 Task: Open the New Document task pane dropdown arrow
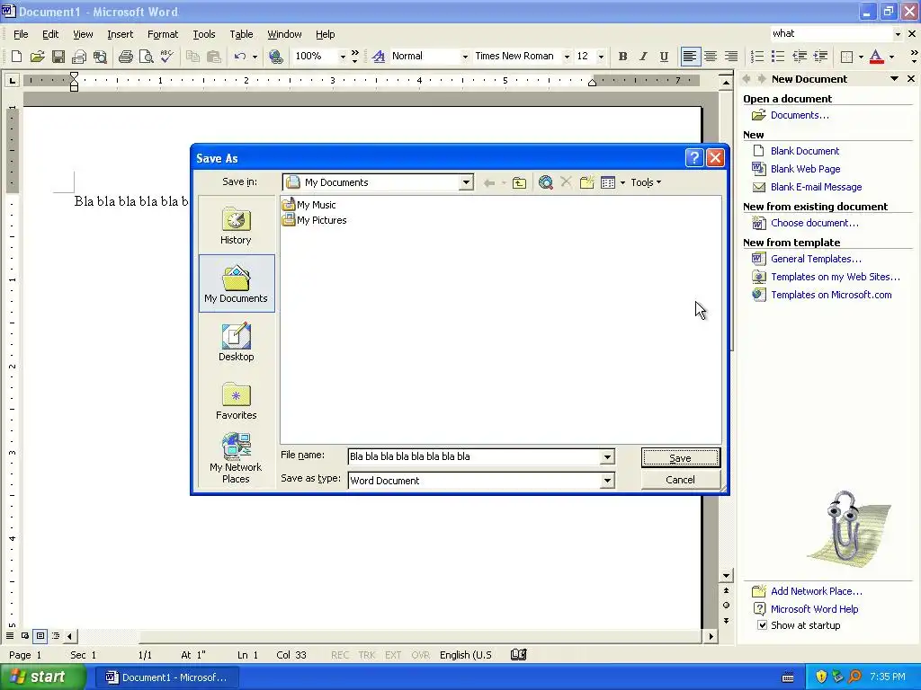[894, 79]
